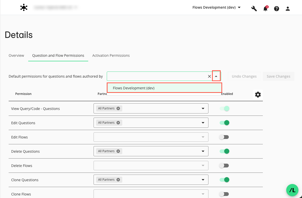This screenshot has width=302, height=198.
Task: Expand partners dropdown for Edit Flows
Action: click(x=203, y=137)
